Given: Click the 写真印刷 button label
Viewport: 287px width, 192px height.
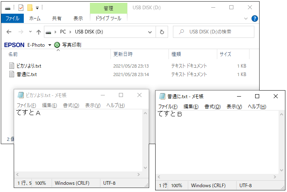Looking at the screenshot, I should pyautogui.click(x=72, y=45).
